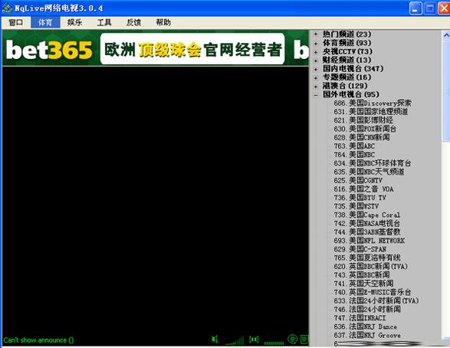Select channel 741 英国天空新闻
The height and width of the screenshot is (348, 450).
tap(363, 284)
